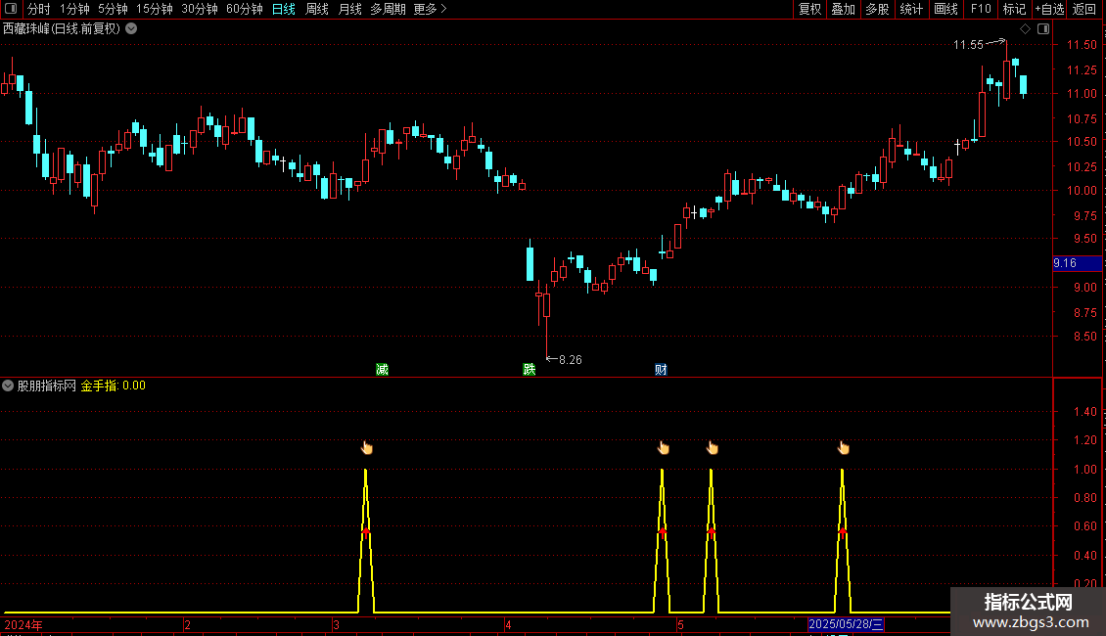Click the diamond icon above price chart
Viewport: 1106px width, 636px height.
1025,29
